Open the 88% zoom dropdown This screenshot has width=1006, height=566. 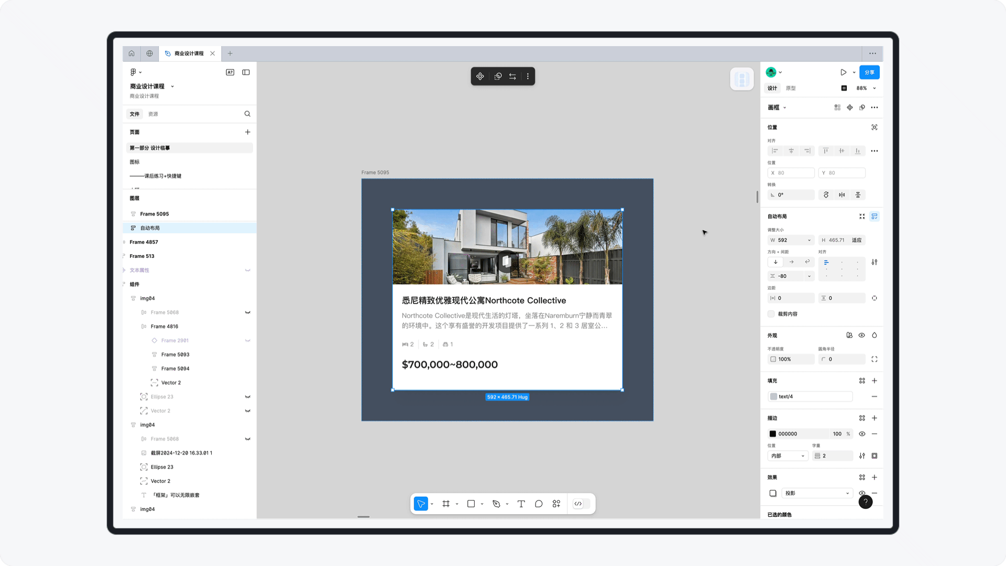(866, 88)
